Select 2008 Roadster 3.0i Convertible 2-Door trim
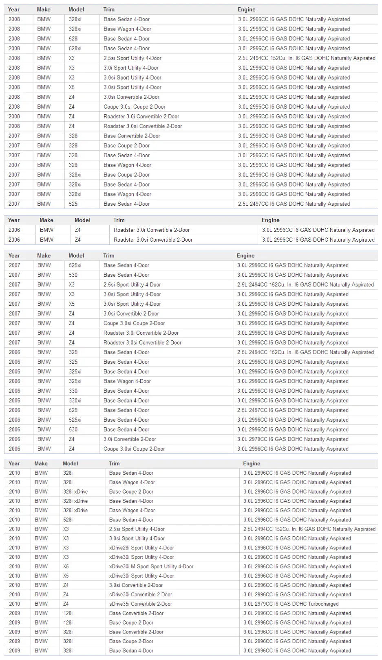The image size is (382, 660). coord(141,116)
